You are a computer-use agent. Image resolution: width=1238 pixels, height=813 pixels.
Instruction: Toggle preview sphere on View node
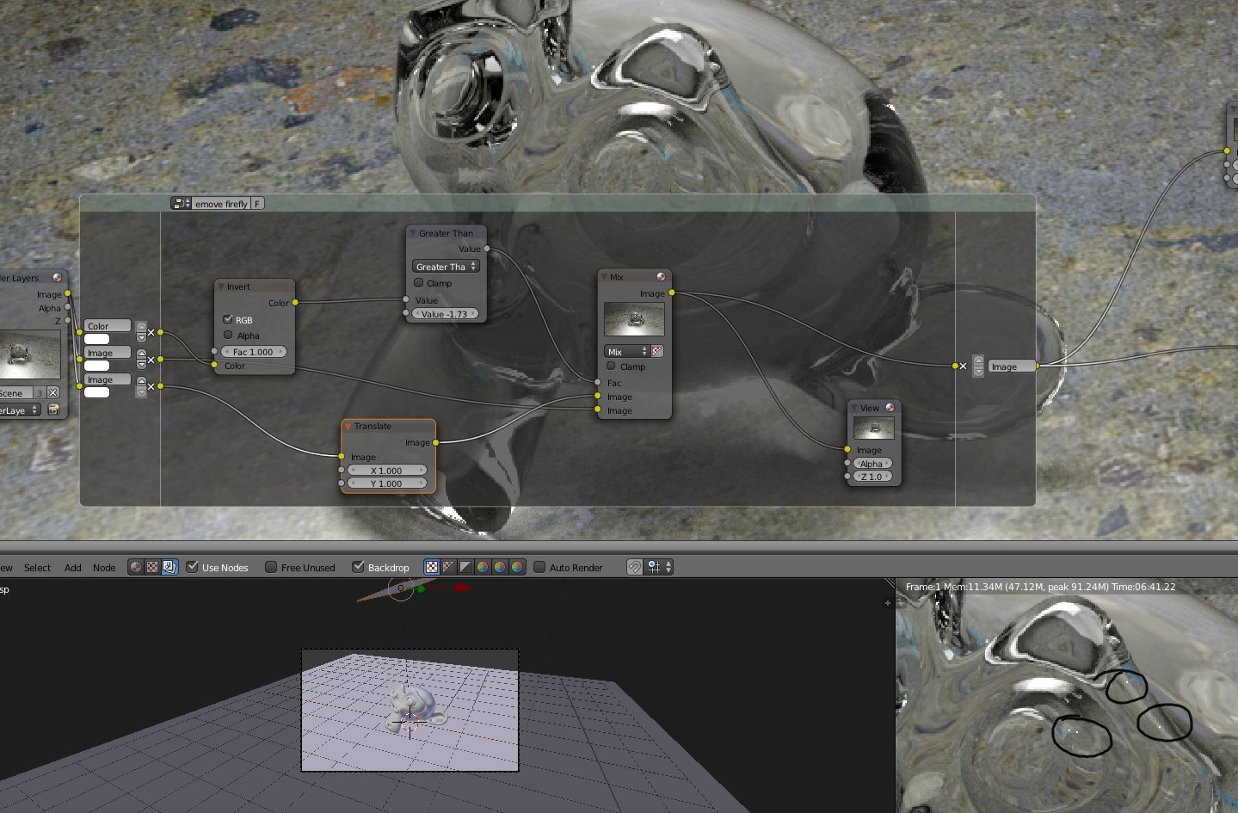[x=890, y=407]
